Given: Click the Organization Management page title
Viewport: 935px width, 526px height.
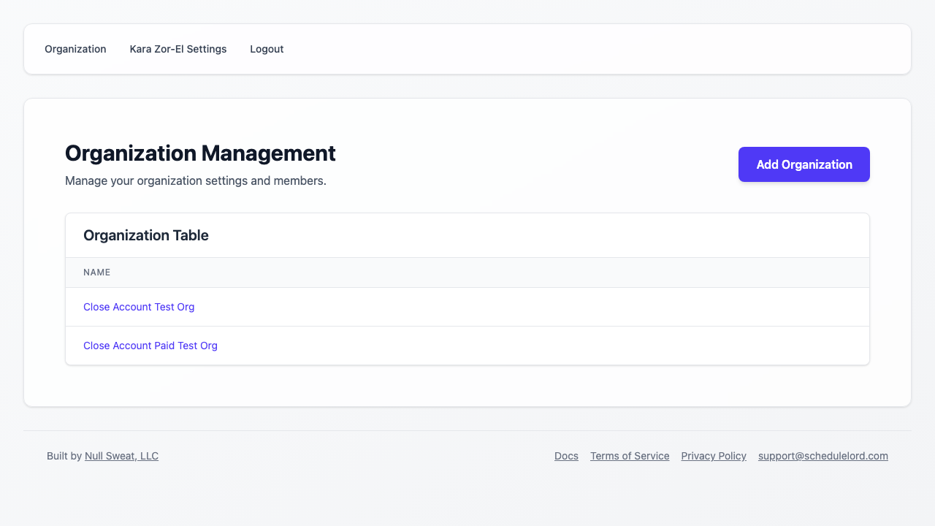Looking at the screenshot, I should 200,153.
